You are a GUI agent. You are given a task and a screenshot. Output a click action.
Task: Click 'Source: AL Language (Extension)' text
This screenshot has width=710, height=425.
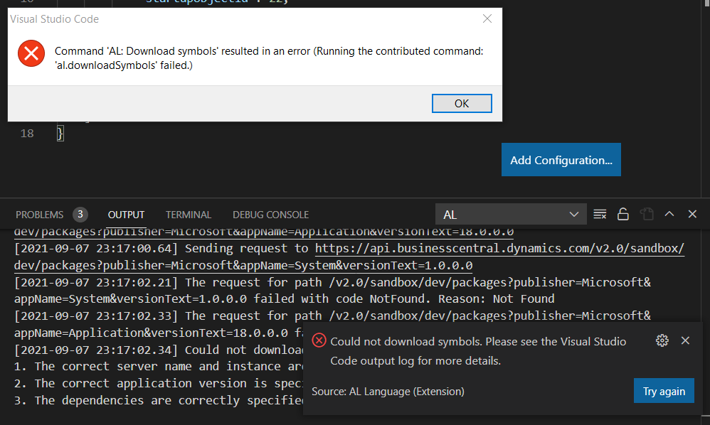click(x=388, y=392)
